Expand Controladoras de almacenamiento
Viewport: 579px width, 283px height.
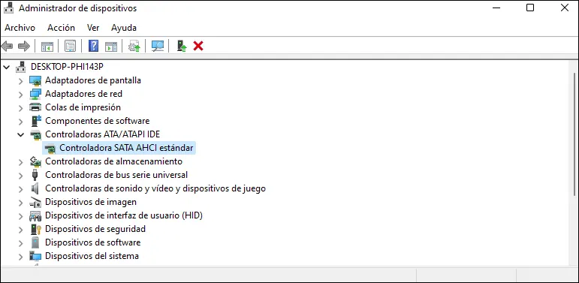click(x=21, y=161)
